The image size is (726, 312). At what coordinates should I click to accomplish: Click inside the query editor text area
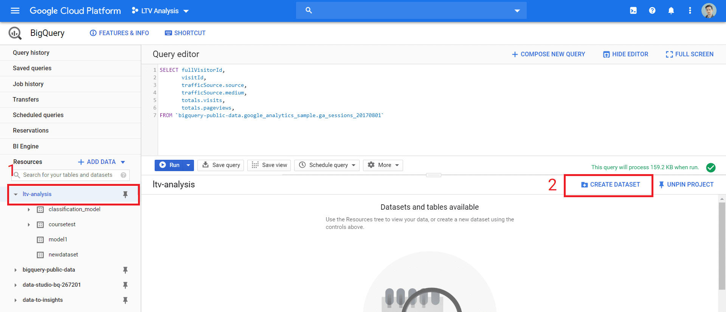[x=442, y=110]
